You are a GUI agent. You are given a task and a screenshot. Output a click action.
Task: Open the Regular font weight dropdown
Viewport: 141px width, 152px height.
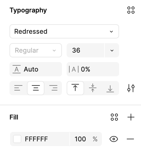pos(36,50)
